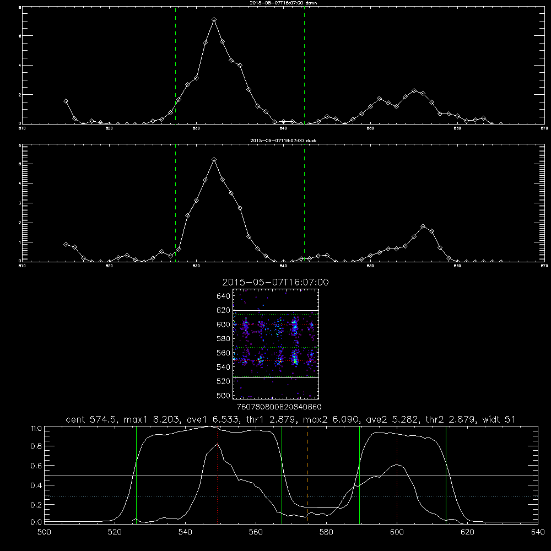
Task: Select the 'cent 574.5' value in stats line
Action: pos(91,419)
